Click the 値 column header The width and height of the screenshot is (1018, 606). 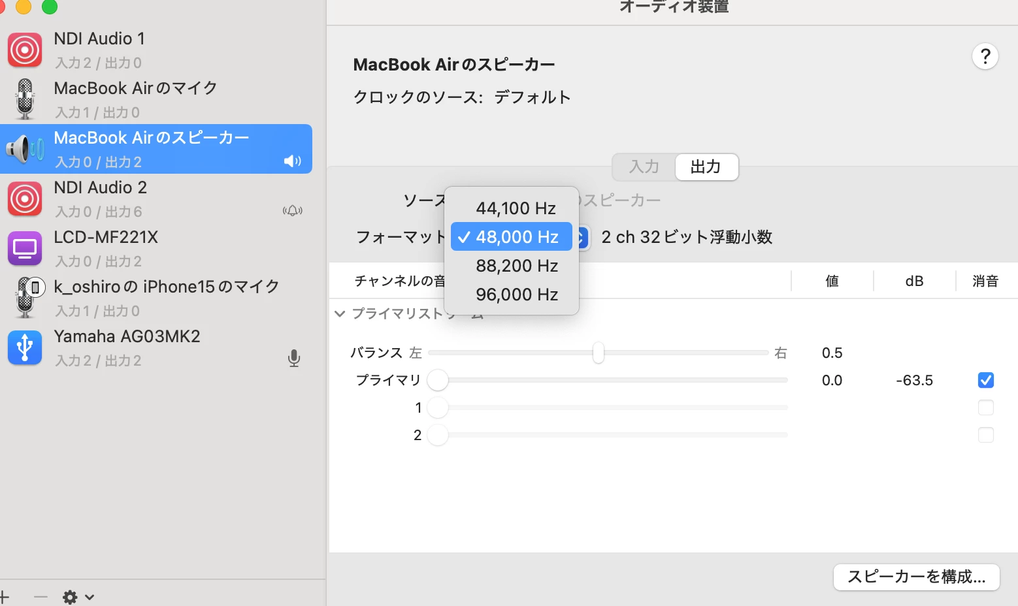tap(832, 281)
